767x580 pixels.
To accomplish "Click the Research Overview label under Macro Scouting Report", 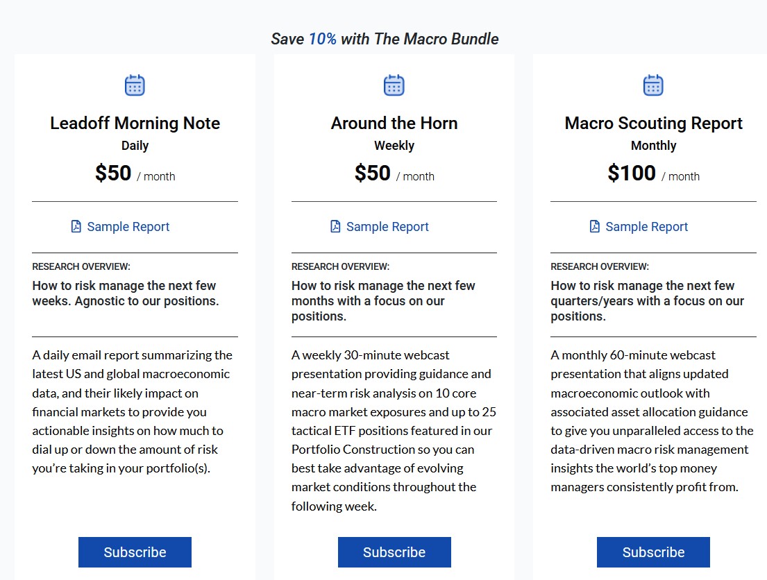I will (600, 266).
